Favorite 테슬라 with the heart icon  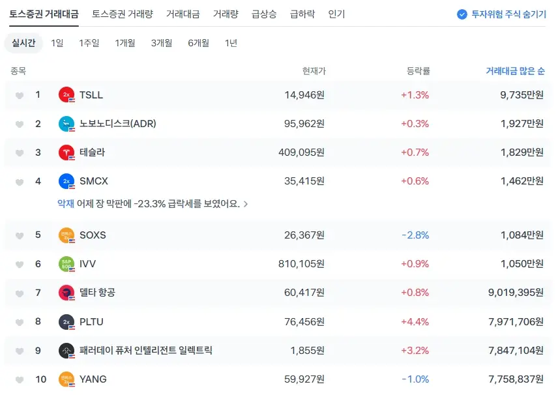(20, 153)
